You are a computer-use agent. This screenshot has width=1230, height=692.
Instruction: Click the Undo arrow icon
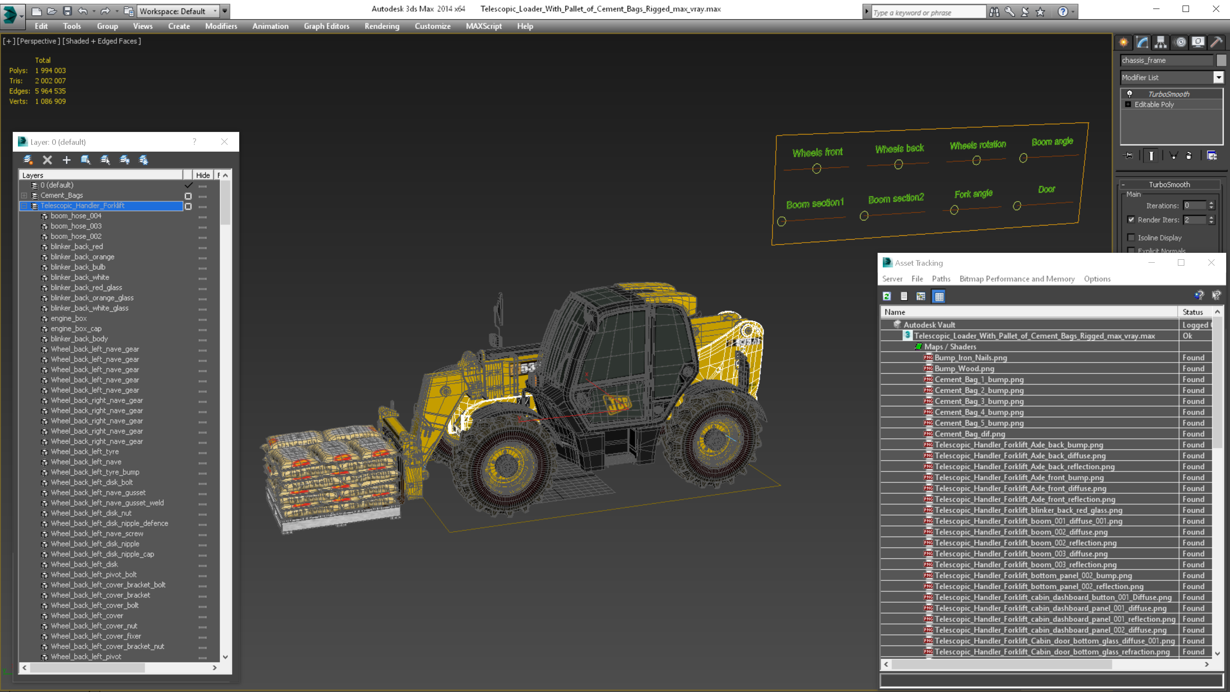pyautogui.click(x=83, y=11)
